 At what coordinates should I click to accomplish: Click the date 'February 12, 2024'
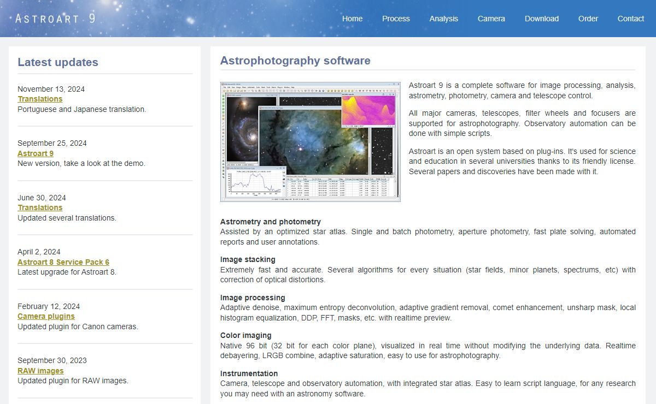click(x=49, y=306)
